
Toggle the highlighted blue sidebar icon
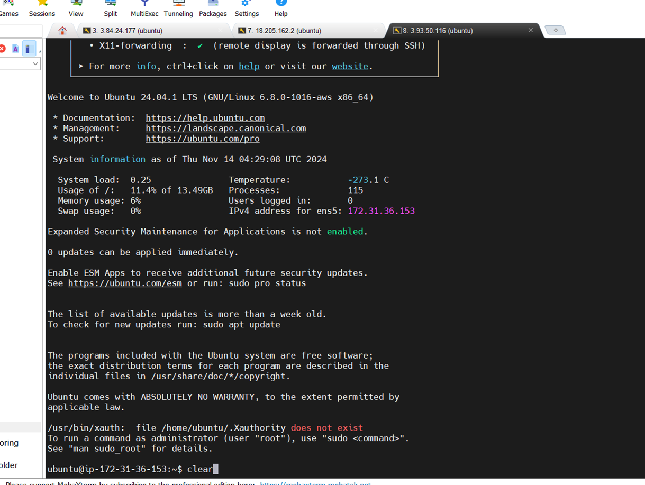pos(29,49)
